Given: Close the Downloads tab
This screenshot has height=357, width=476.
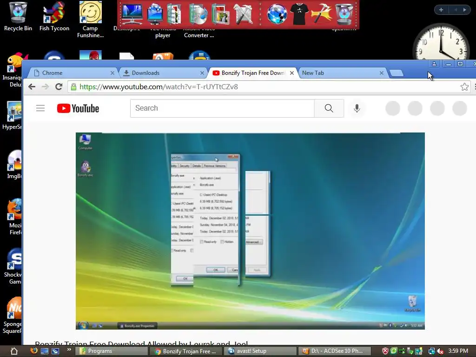Looking at the screenshot, I should click(x=202, y=73).
